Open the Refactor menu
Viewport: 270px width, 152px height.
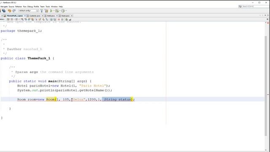pyautogui.click(x=19, y=7)
